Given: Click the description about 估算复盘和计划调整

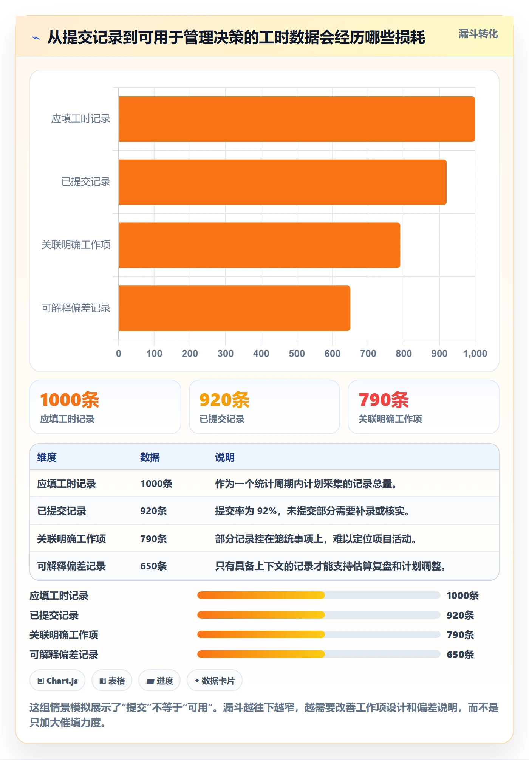Looking at the screenshot, I should pyautogui.click(x=330, y=566).
